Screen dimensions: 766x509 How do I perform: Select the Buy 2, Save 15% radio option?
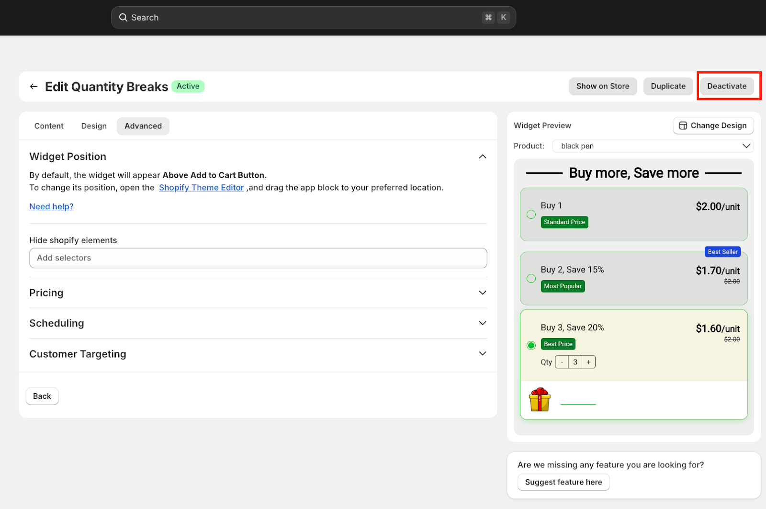point(531,279)
